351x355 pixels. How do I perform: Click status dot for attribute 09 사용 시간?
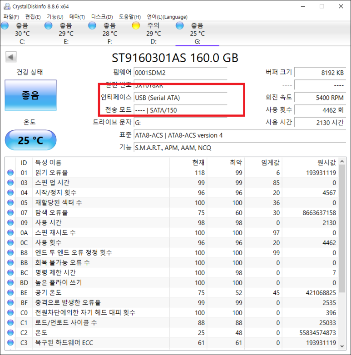pyautogui.click(x=10, y=222)
